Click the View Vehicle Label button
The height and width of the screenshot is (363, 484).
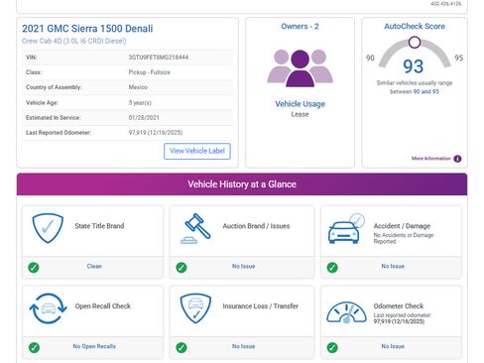point(197,151)
